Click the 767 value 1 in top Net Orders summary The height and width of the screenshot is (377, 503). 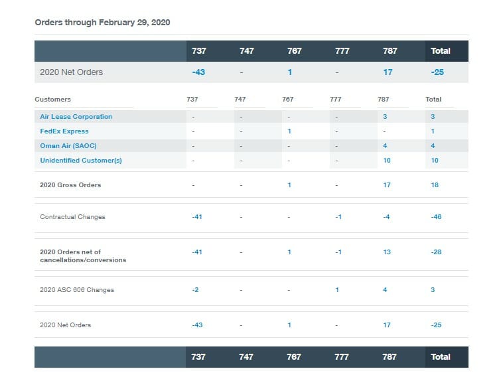(x=290, y=72)
